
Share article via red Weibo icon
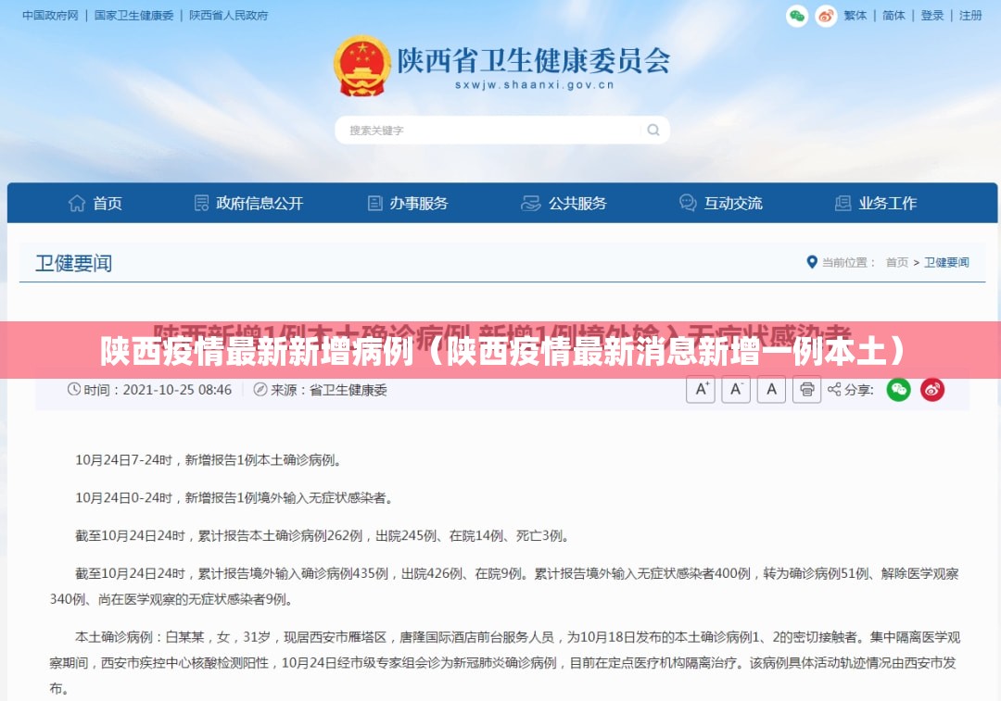(x=932, y=389)
